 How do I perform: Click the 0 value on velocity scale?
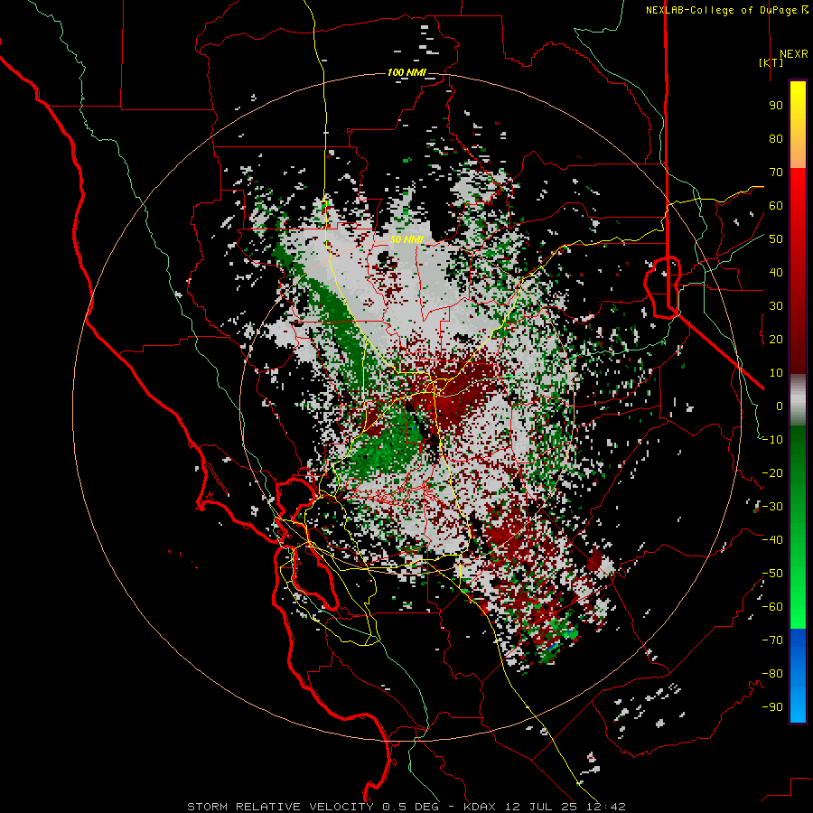pos(780,406)
